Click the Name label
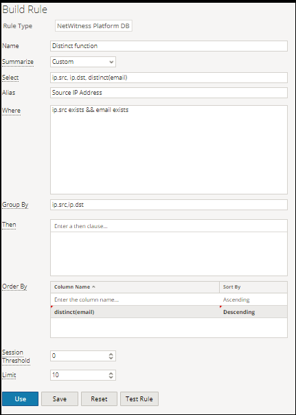 click(10, 46)
